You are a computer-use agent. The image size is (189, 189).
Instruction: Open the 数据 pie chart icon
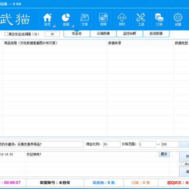click(x=66, y=19)
